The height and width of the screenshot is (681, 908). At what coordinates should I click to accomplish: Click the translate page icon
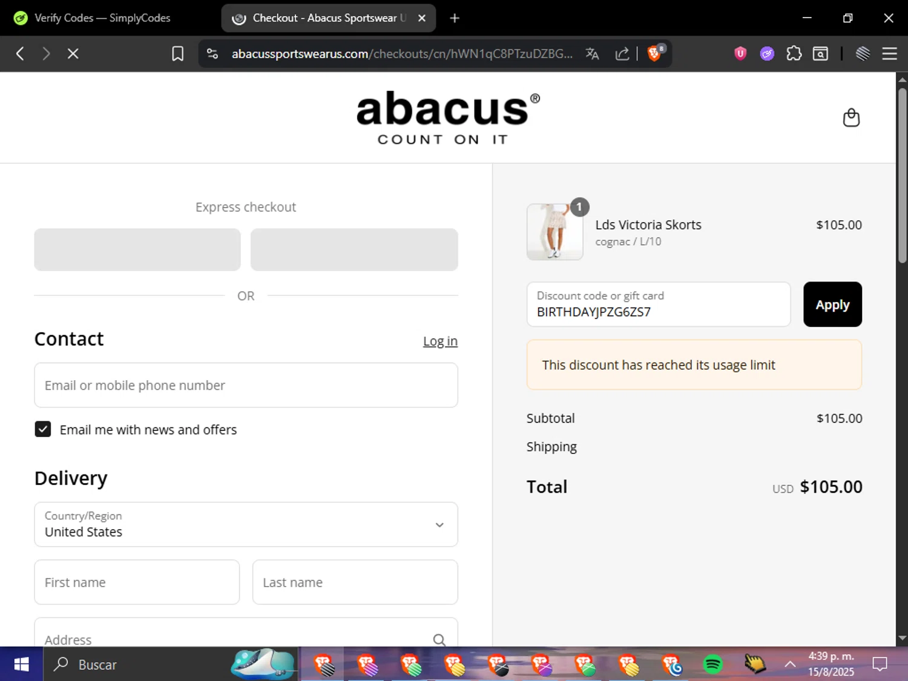(x=592, y=54)
